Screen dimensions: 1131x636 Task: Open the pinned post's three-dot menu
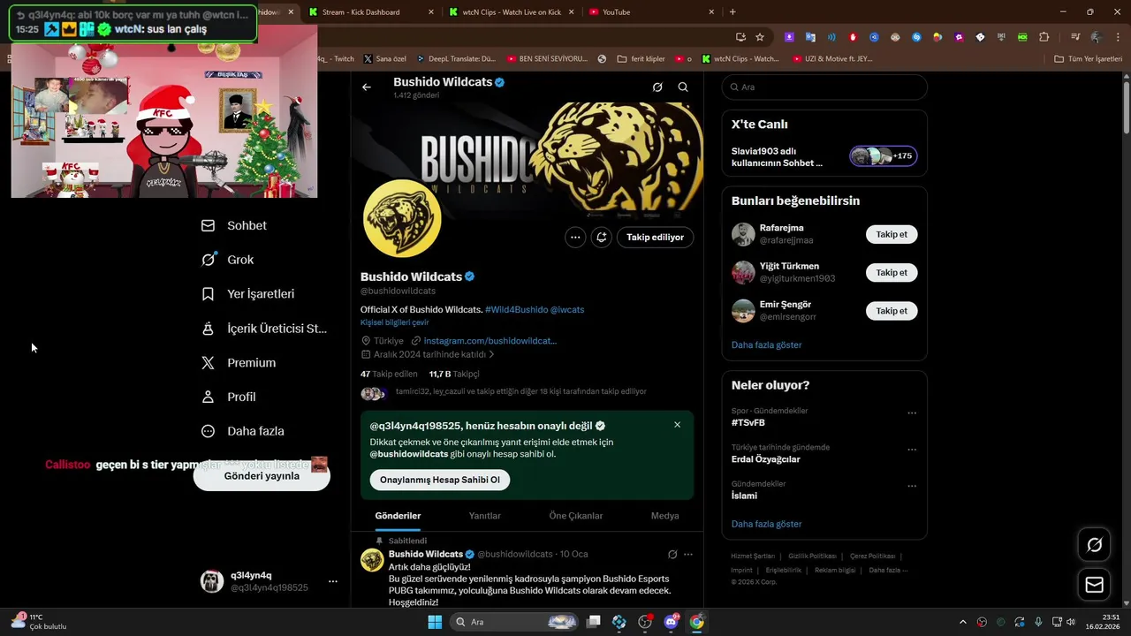688,555
